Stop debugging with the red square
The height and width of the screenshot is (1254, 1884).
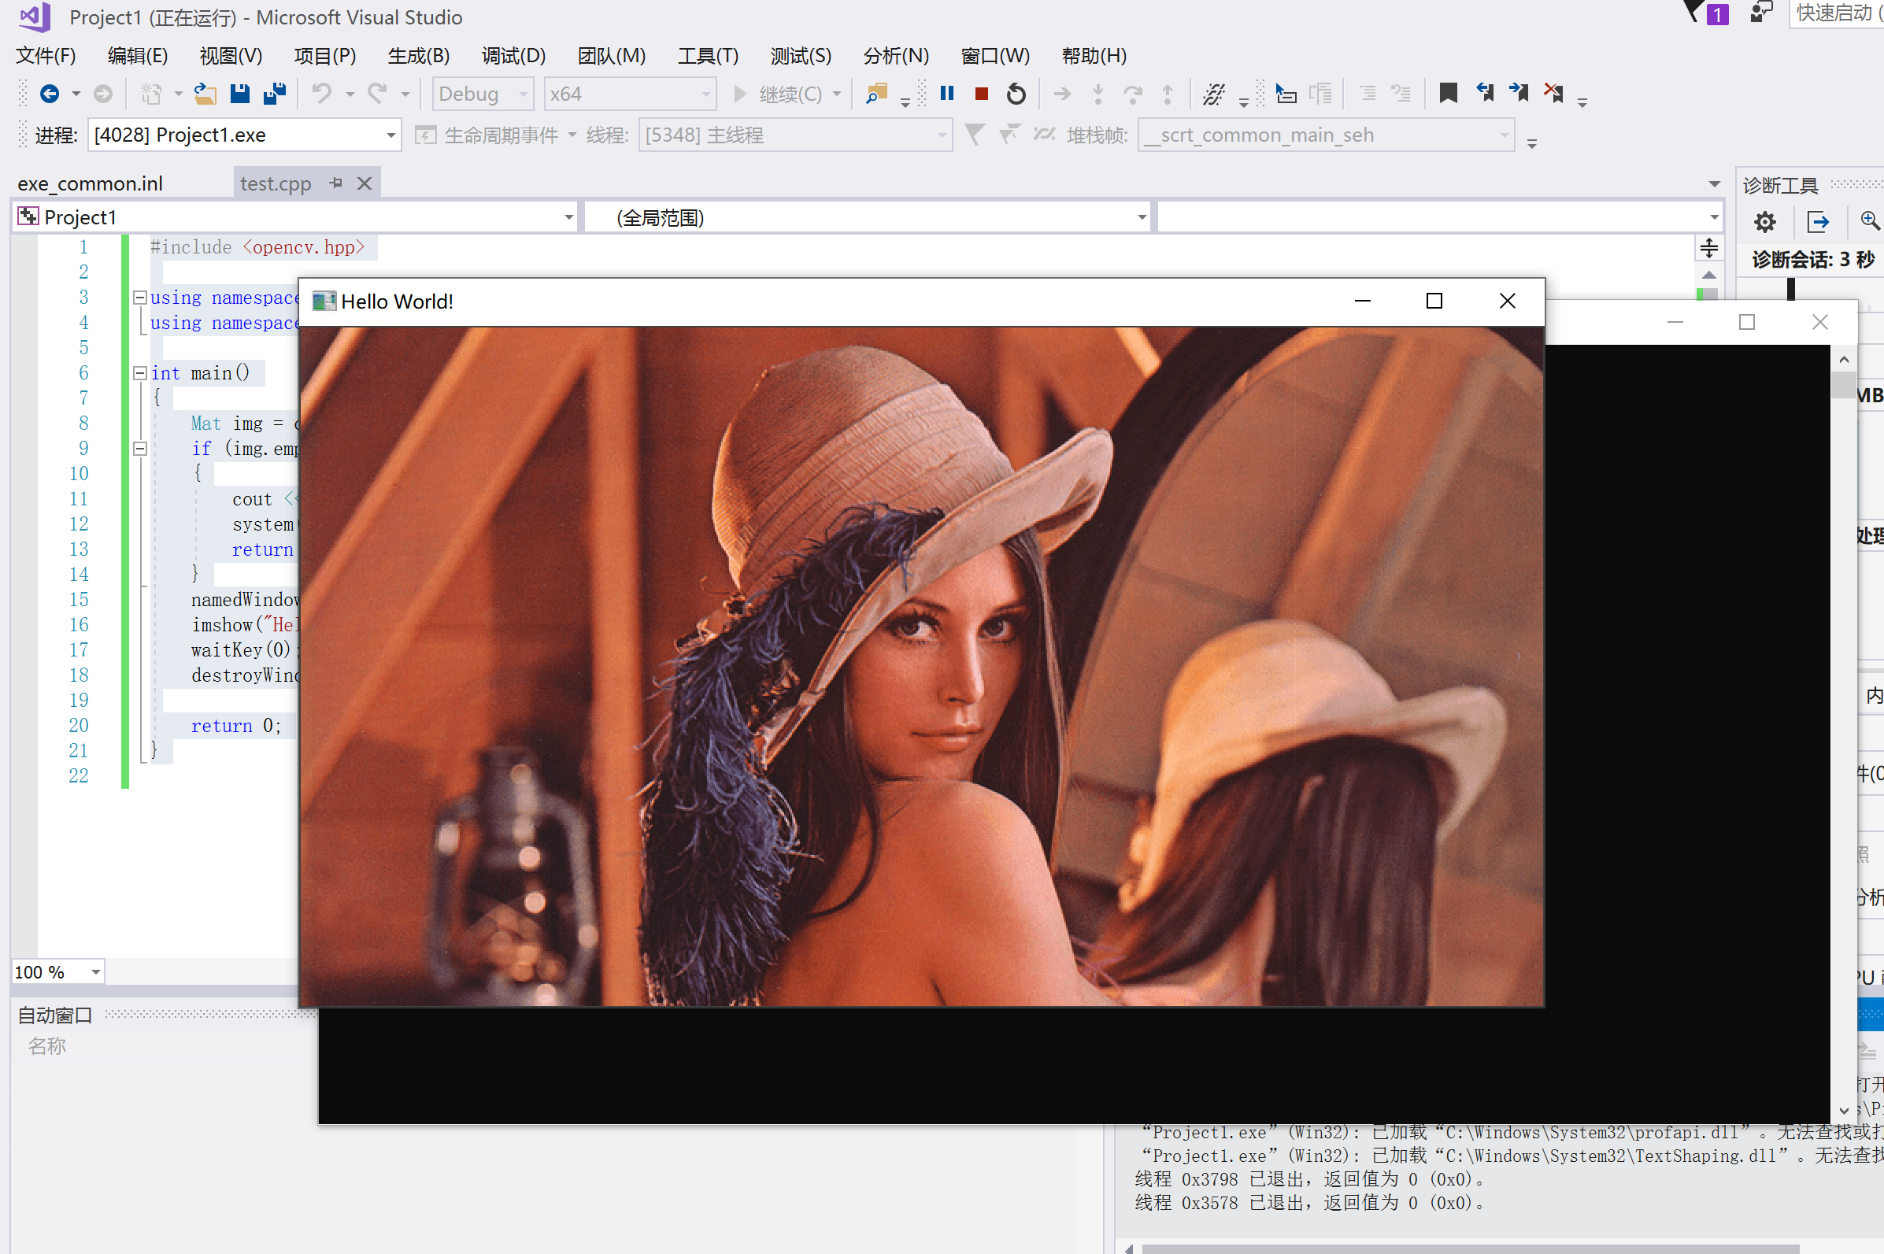tap(981, 94)
